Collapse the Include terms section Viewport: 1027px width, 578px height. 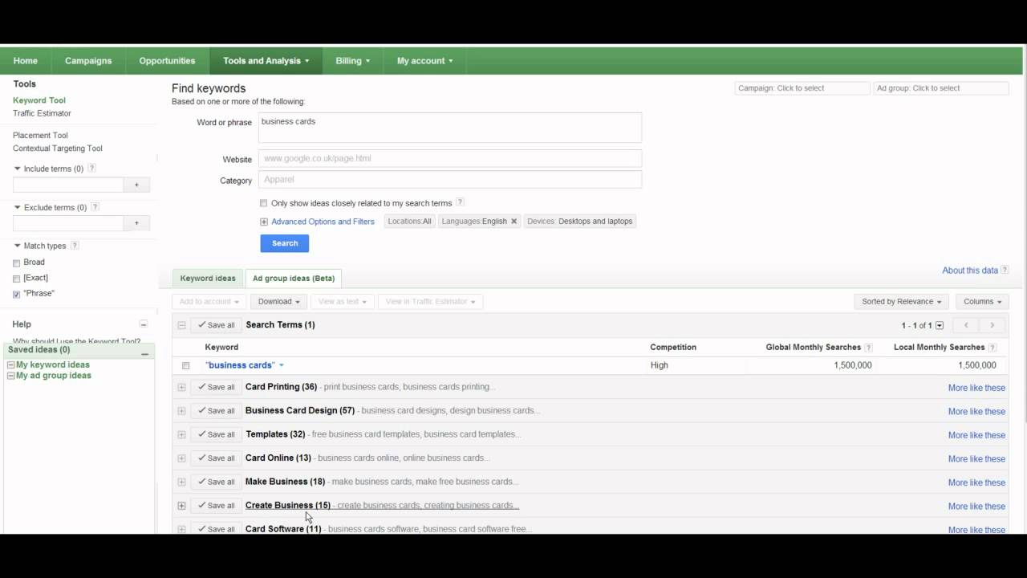click(18, 169)
